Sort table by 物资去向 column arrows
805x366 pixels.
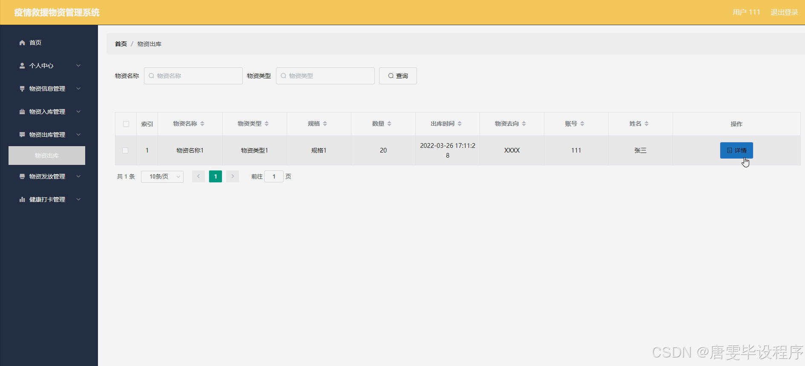click(524, 124)
